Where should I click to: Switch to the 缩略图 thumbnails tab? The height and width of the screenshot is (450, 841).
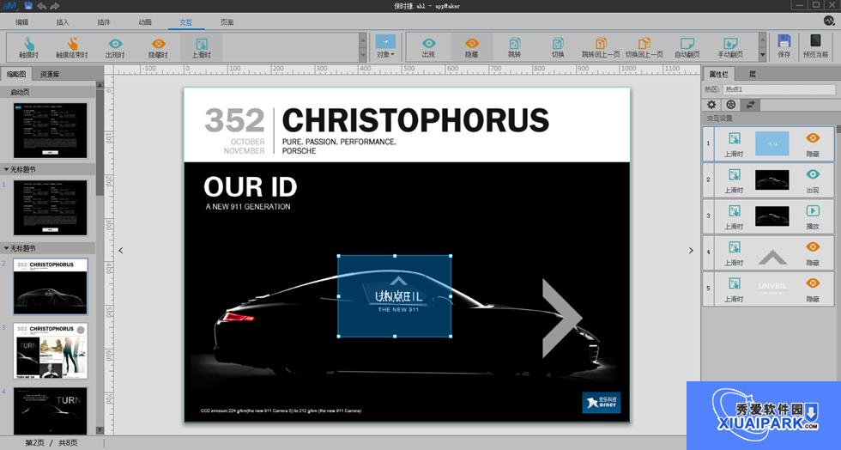tap(16, 74)
